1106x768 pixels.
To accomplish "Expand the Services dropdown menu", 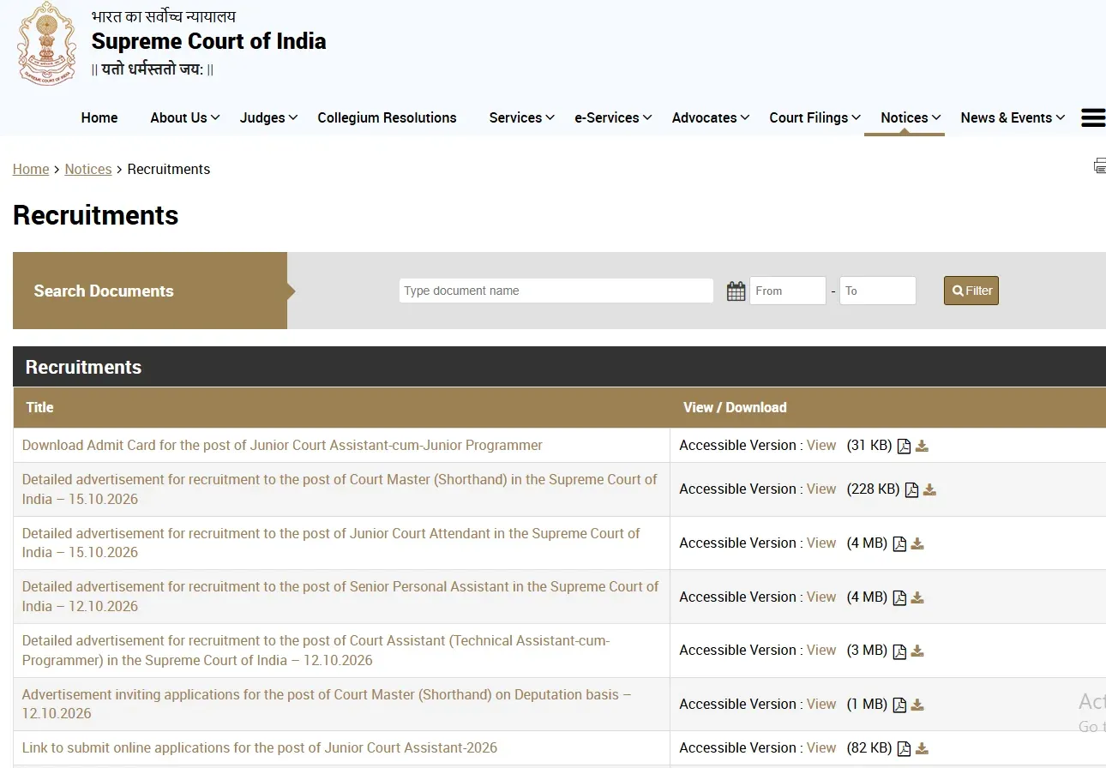I will click(522, 117).
